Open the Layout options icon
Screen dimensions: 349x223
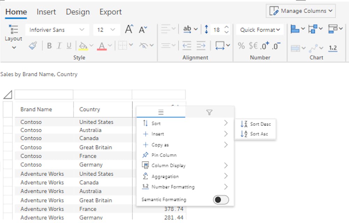click(14, 29)
